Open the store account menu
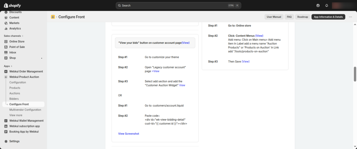The image size is (357, 149). click(x=344, y=5)
